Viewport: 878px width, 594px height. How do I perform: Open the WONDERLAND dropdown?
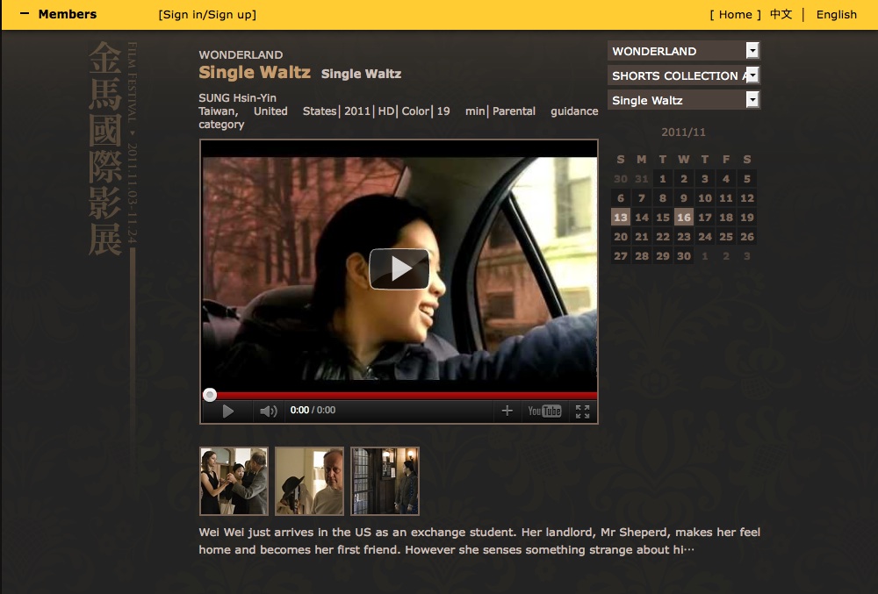(x=684, y=51)
